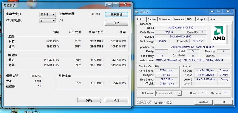238x113 pixels.
Task: Open the dictionary size 48 MB dropdown
Action: click(x=48, y=15)
